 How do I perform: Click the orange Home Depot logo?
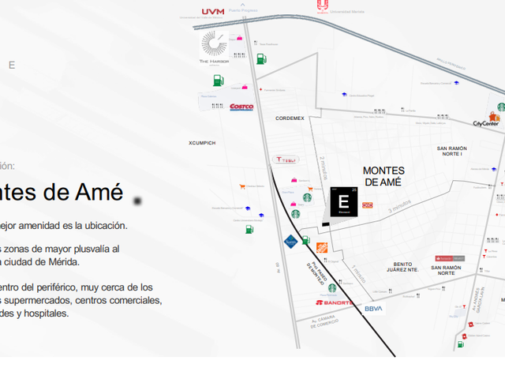322,247
